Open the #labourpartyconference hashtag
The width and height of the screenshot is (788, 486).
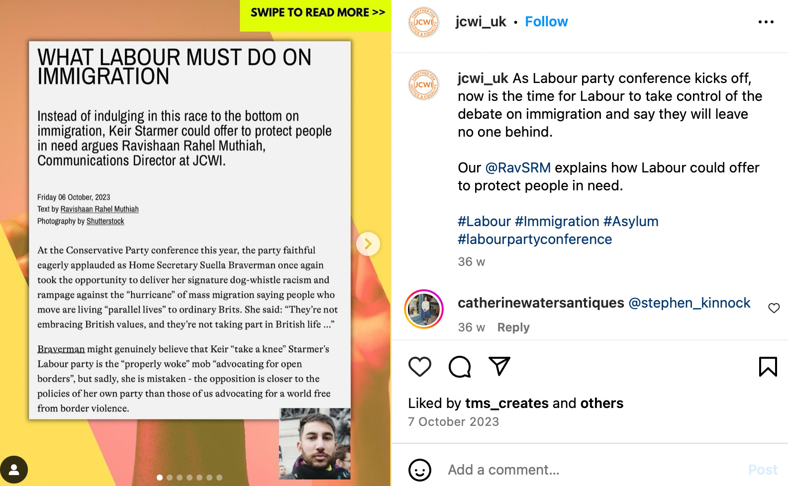click(535, 240)
